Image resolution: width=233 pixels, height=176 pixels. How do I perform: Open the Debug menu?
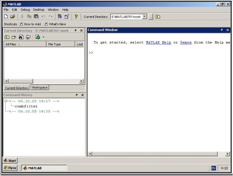point(25,10)
